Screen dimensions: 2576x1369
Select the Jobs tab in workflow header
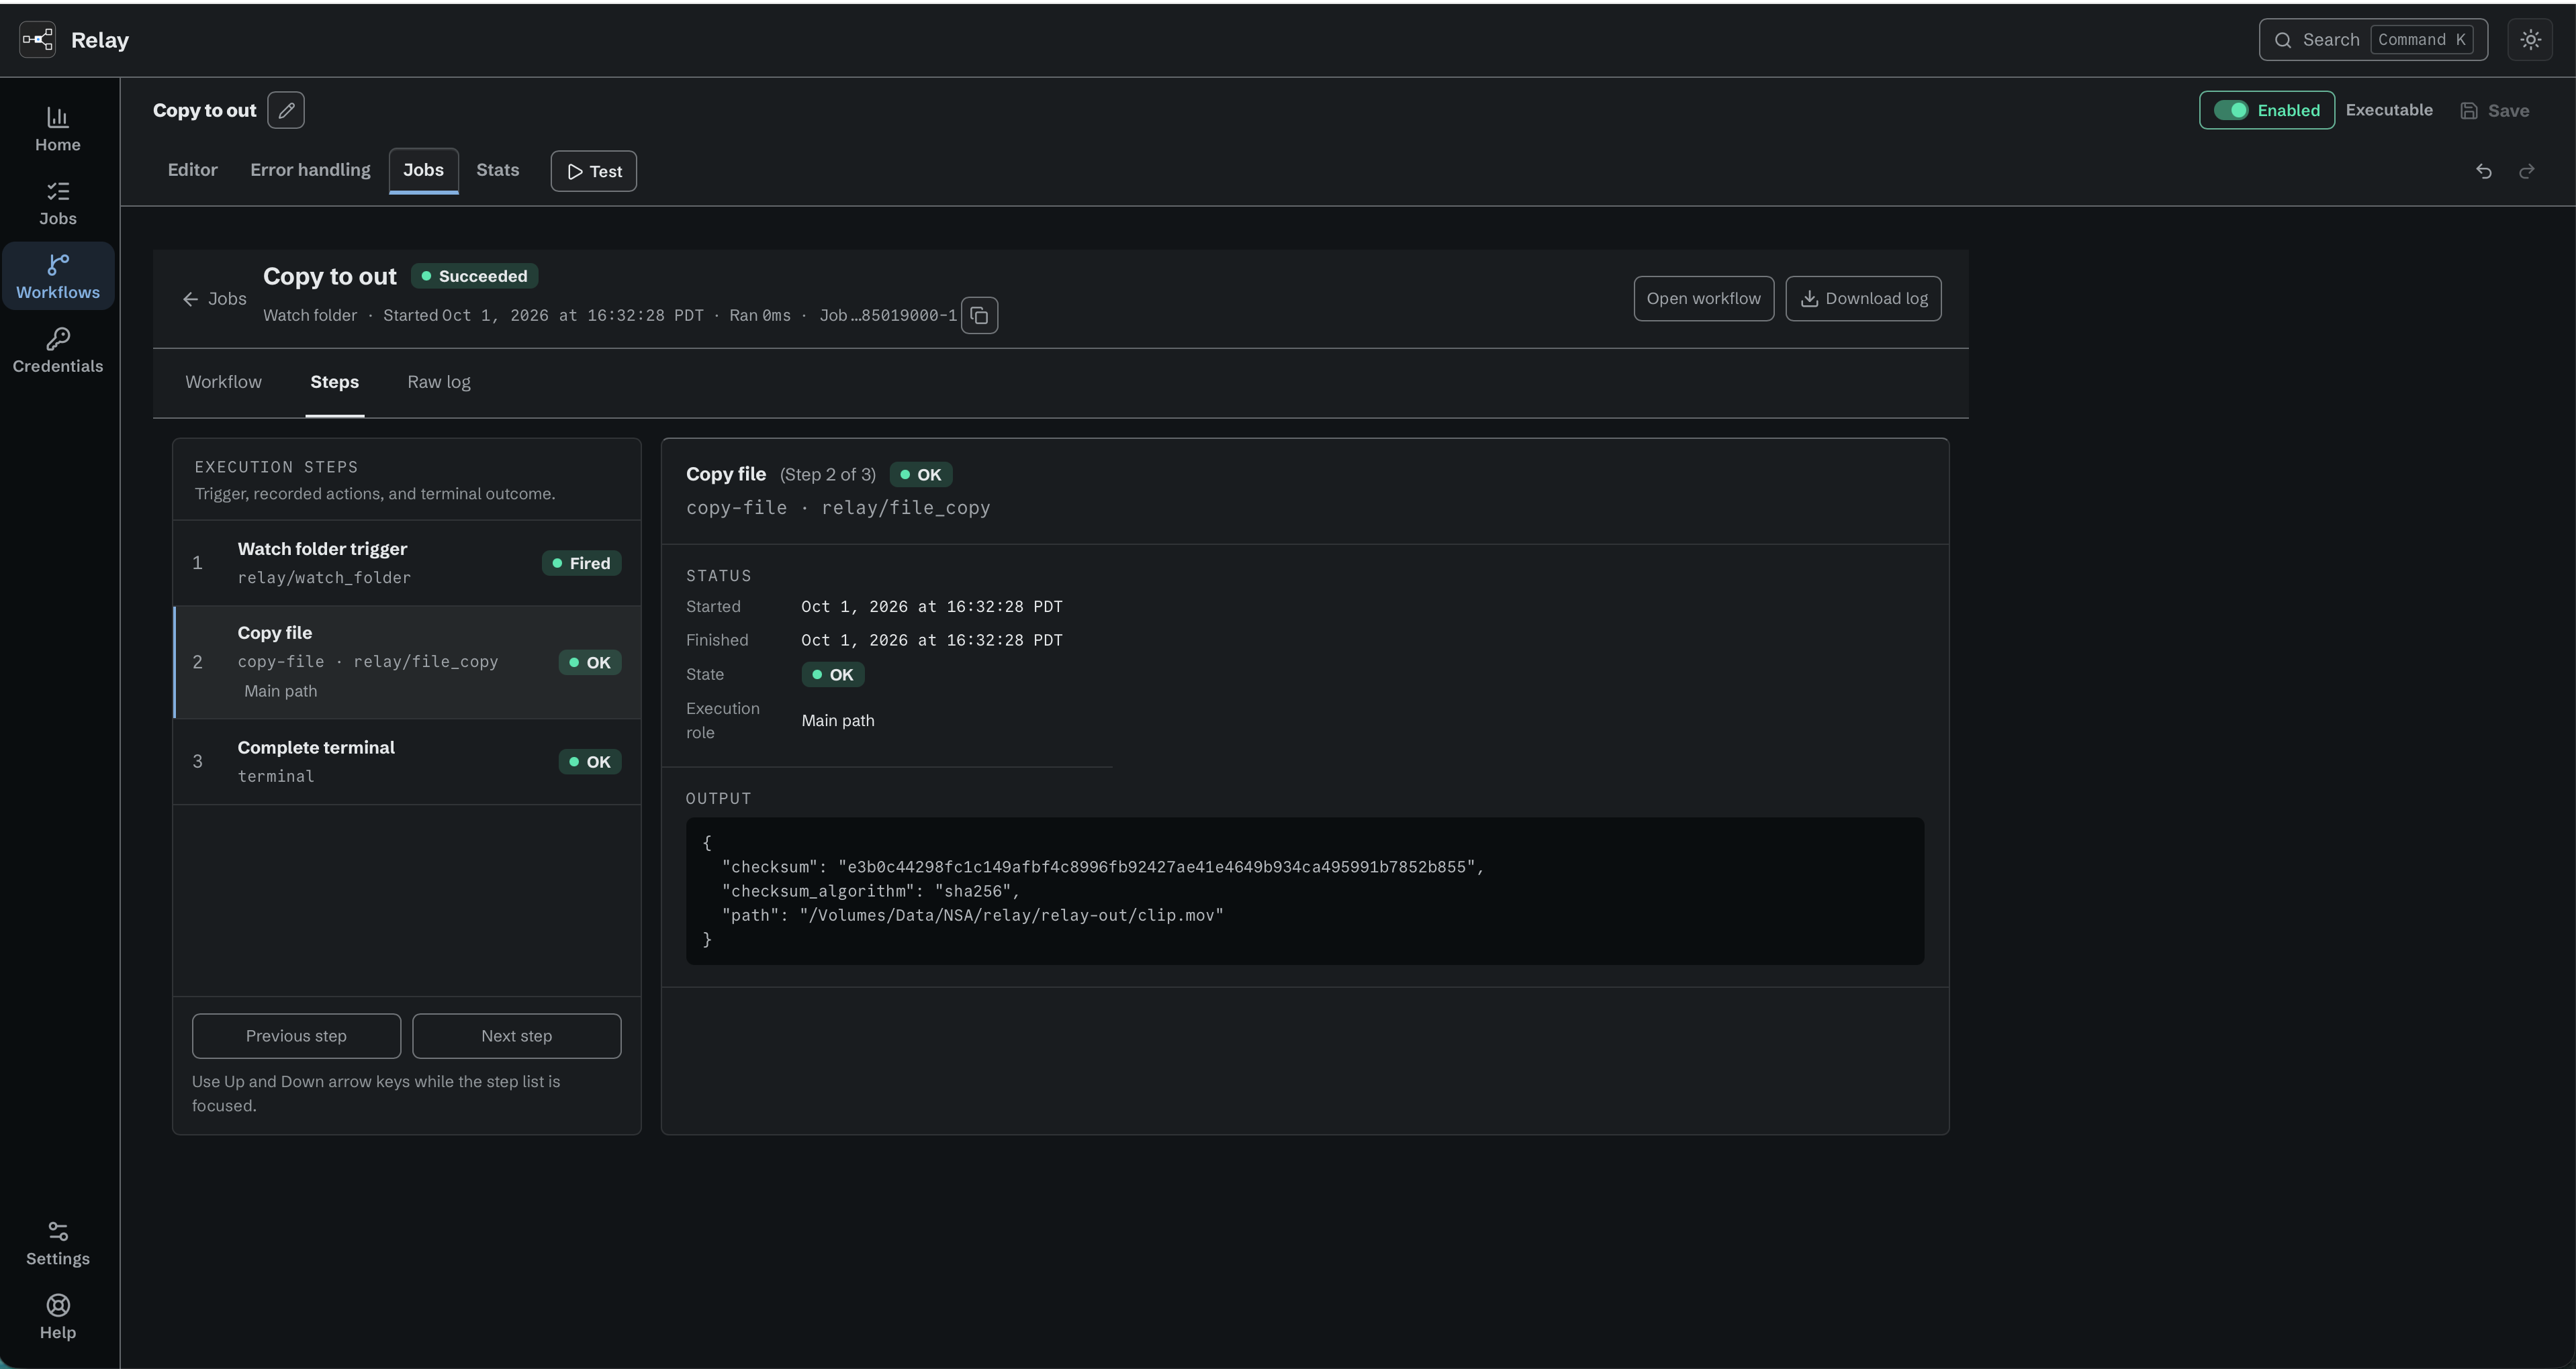[x=423, y=170]
